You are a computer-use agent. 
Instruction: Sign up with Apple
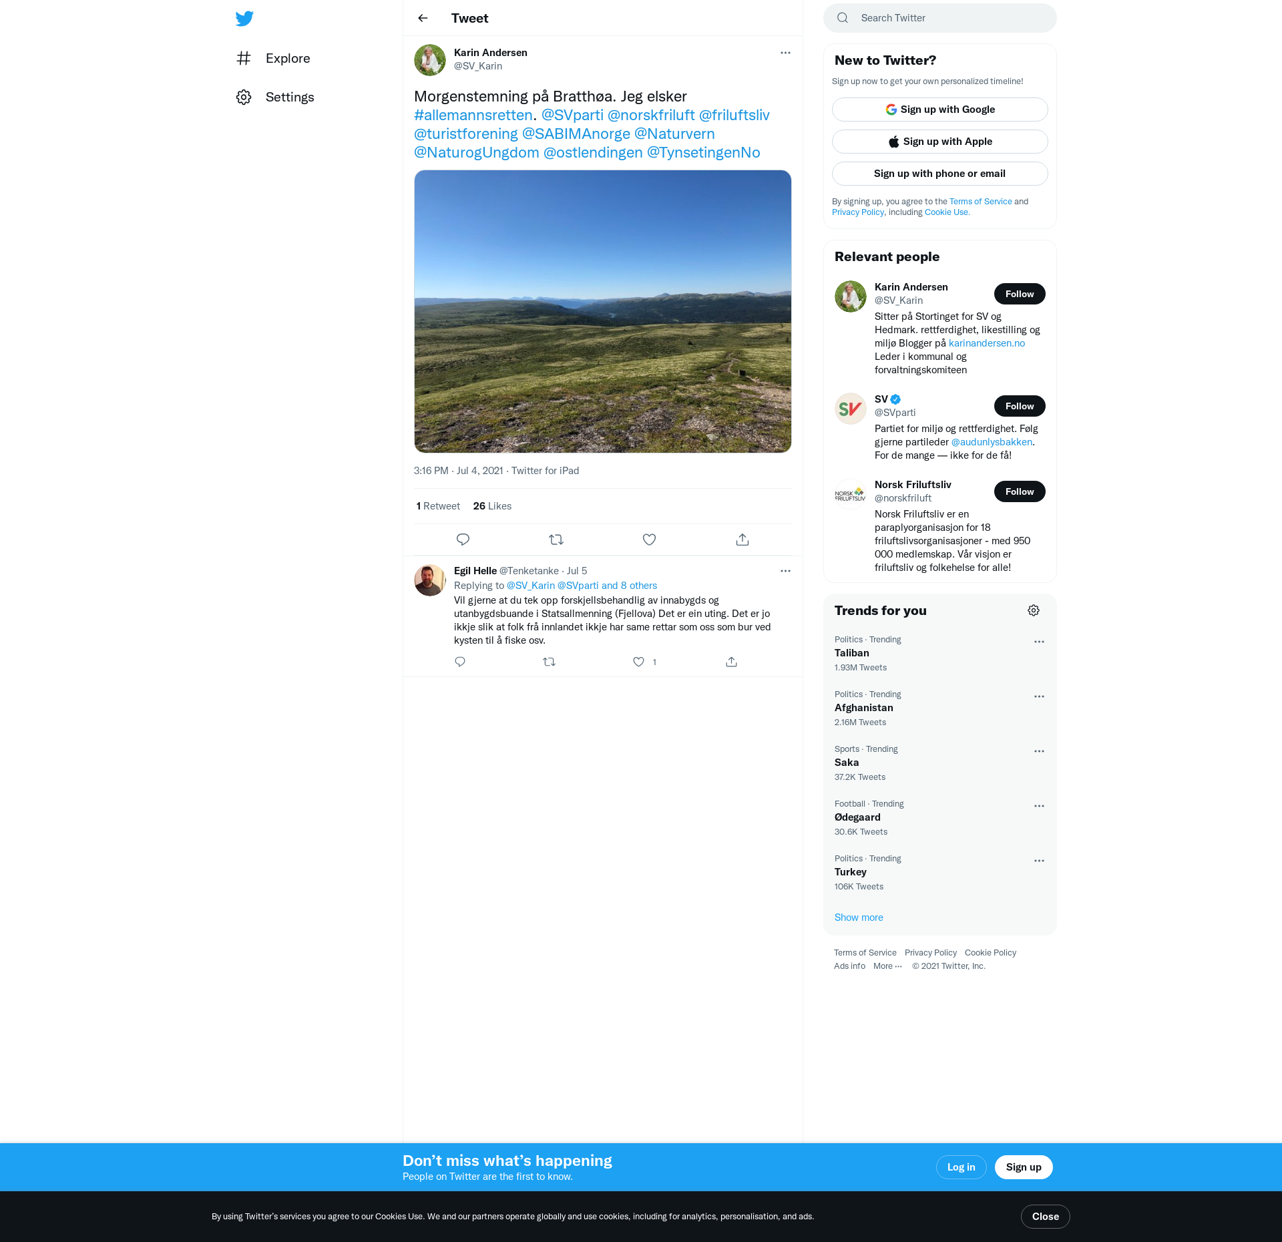coord(940,142)
